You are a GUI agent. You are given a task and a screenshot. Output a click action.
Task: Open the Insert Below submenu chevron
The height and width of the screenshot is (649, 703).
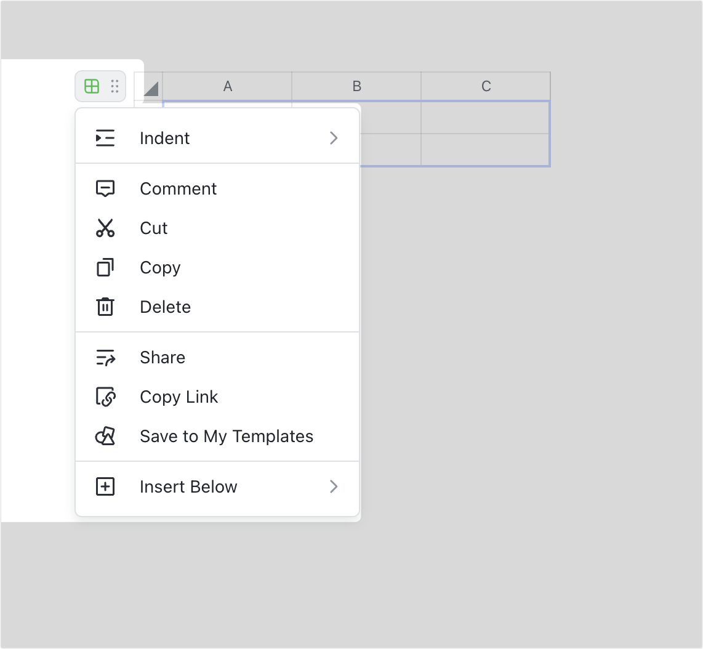[x=334, y=486]
